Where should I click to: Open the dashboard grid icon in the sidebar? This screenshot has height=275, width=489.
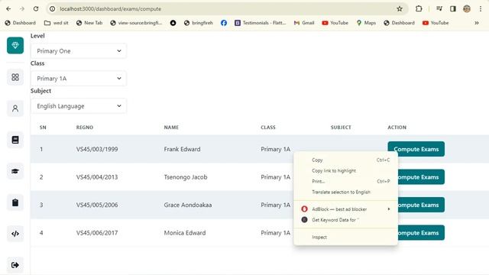point(15,77)
